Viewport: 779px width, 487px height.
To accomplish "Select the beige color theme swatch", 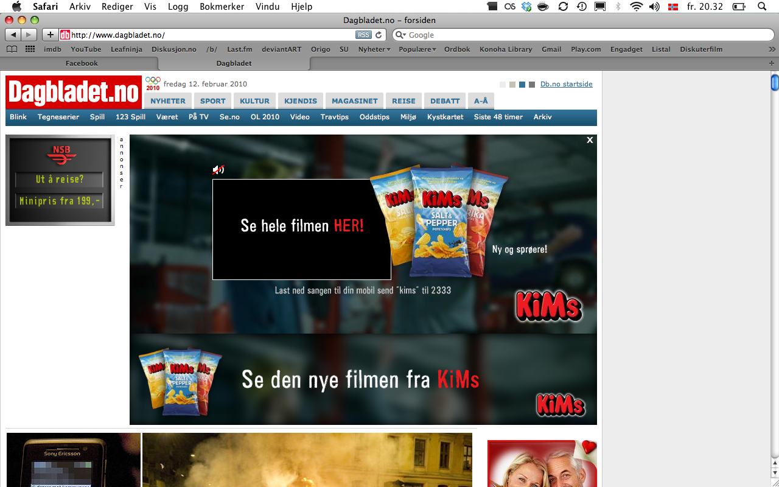I will tap(512, 85).
